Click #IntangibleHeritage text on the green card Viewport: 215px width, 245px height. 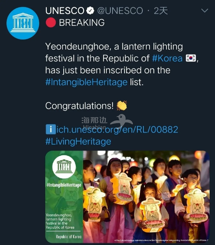[x=64, y=185]
